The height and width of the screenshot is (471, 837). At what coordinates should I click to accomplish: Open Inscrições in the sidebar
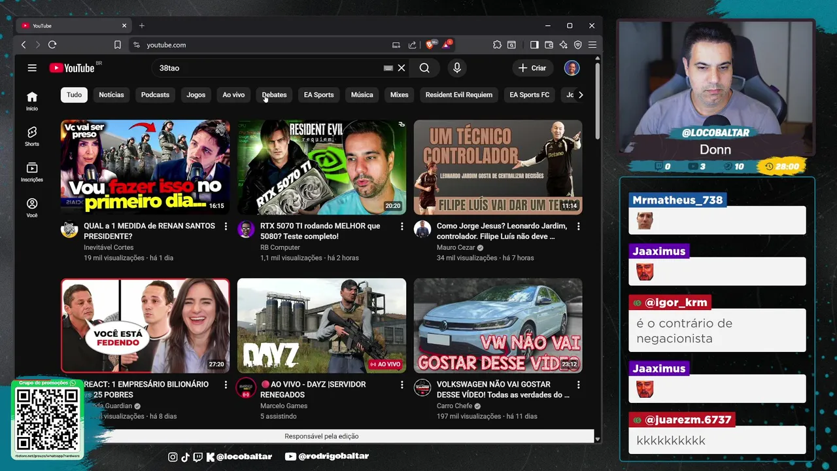pyautogui.click(x=32, y=172)
